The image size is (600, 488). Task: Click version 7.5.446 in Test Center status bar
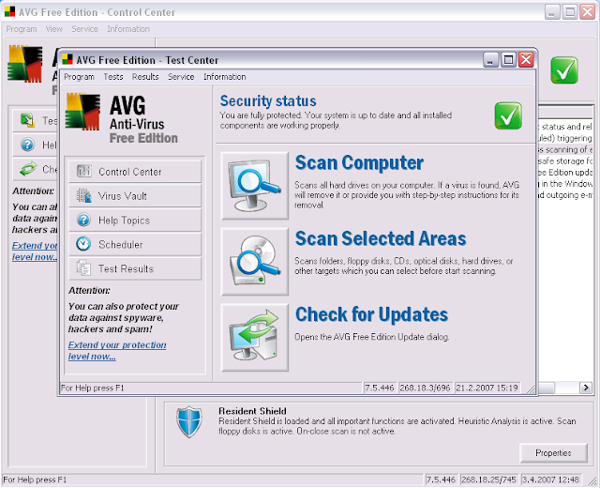(379, 388)
